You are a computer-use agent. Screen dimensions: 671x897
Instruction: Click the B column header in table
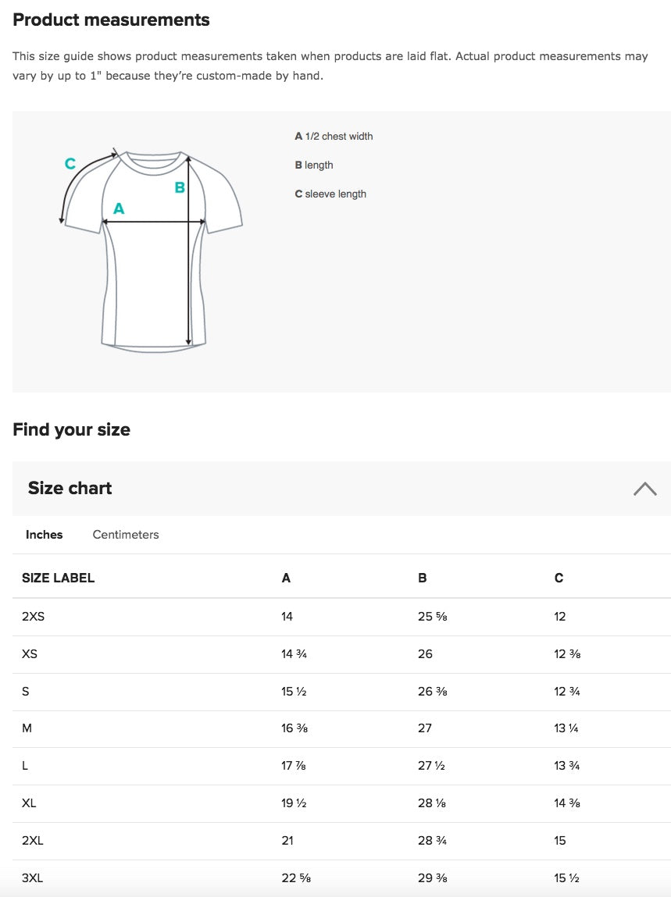click(423, 578)
